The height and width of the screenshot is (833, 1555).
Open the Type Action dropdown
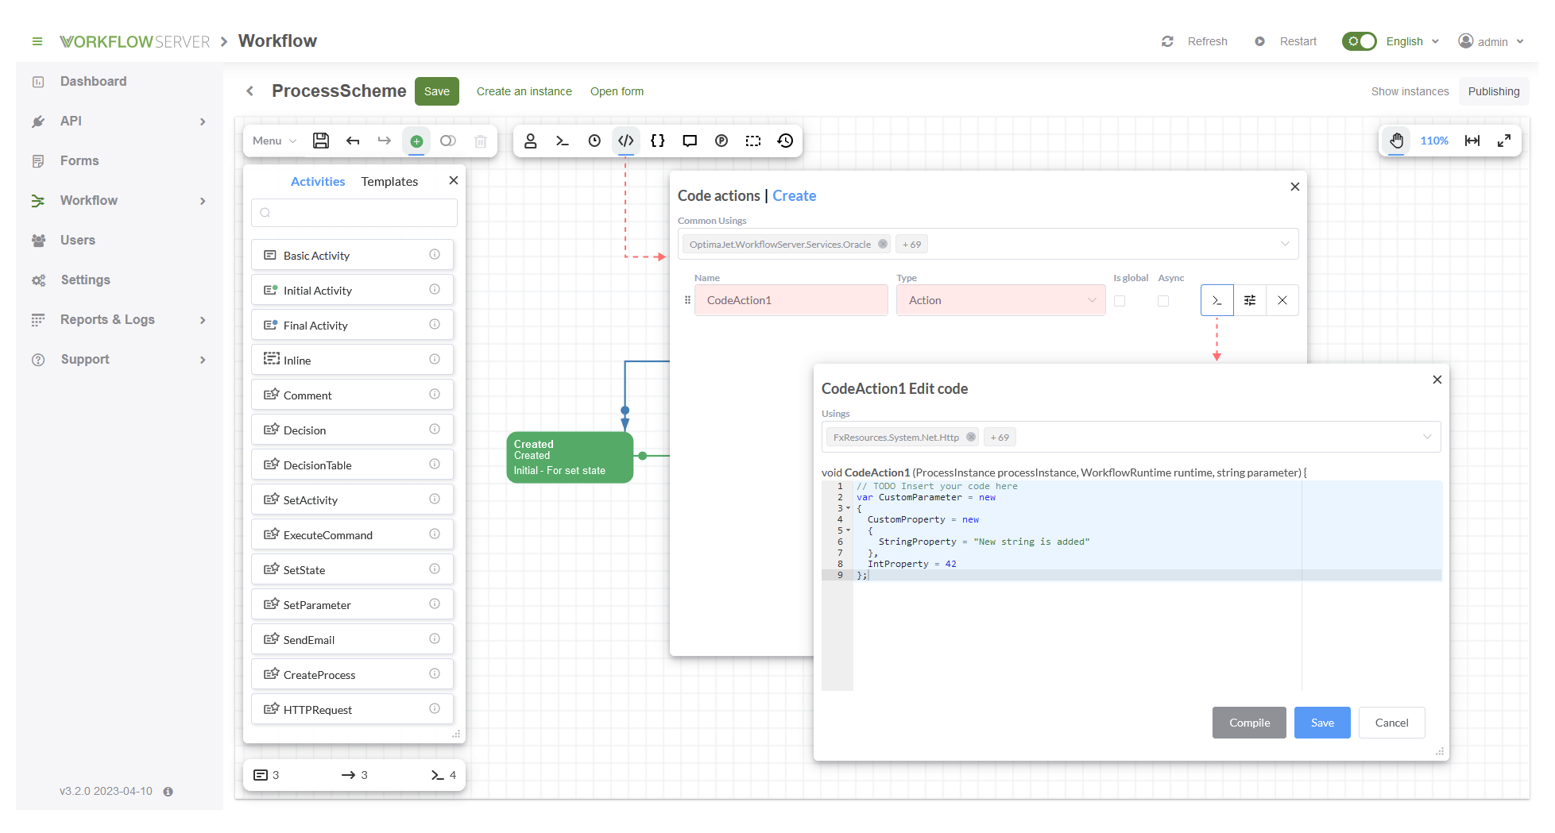pyautogui.click(x=1001, y=300)
